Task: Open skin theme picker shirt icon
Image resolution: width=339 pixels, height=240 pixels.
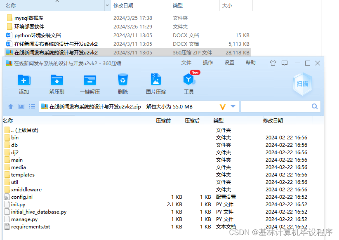Action: point(272,63)
